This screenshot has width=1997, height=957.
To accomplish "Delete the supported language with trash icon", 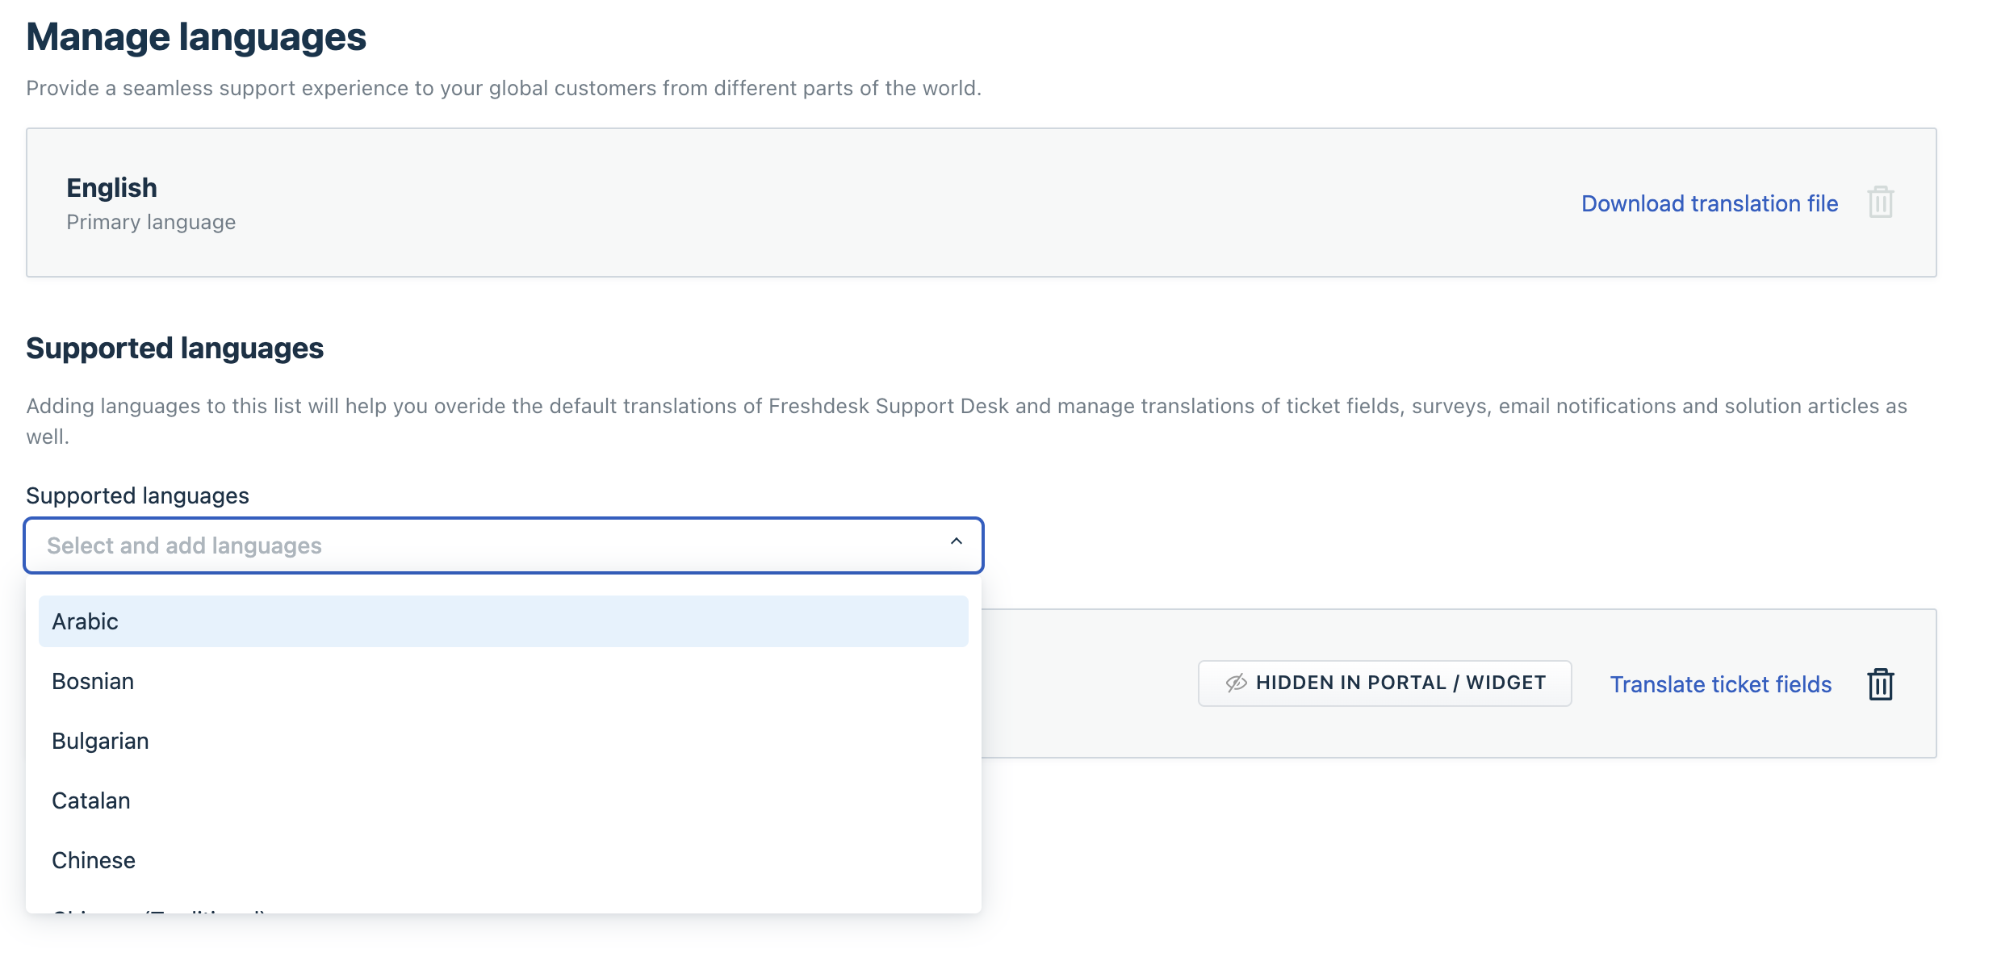I will click(1880, 684).
